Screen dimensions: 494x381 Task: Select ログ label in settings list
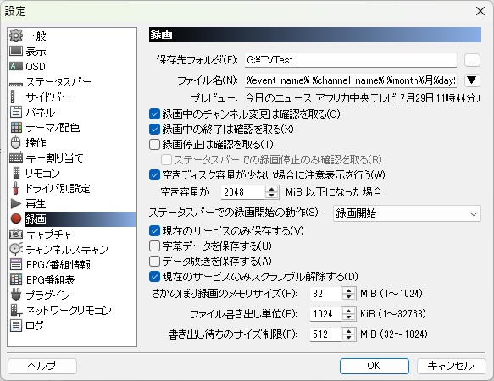pos(35,325)
